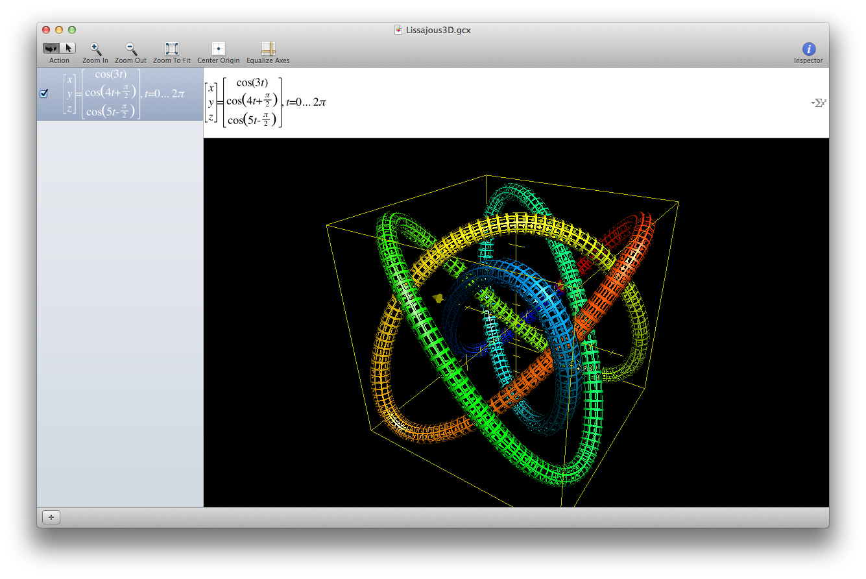Click the Zoom In magnifier

point(95,49)
